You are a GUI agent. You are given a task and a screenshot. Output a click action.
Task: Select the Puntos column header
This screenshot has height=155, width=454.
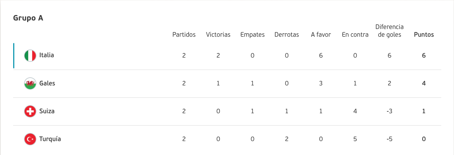coord(424,35)
